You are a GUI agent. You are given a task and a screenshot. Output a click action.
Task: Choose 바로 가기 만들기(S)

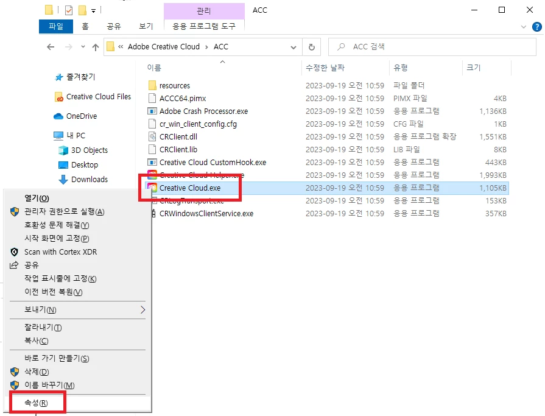57,358
